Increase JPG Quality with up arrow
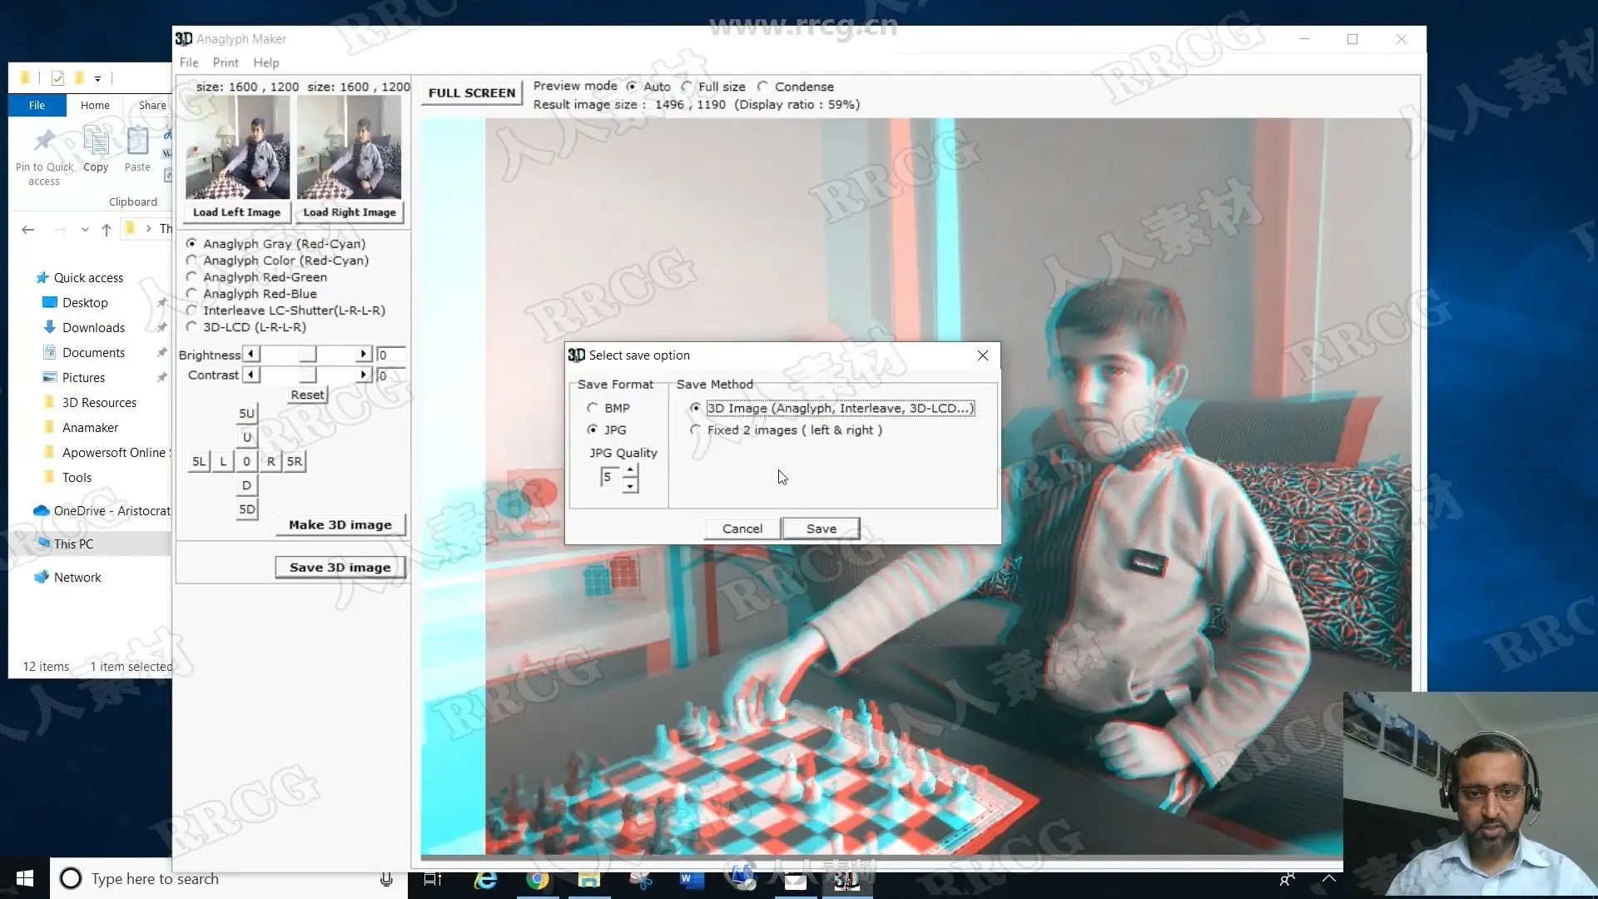 pos(630,471)
